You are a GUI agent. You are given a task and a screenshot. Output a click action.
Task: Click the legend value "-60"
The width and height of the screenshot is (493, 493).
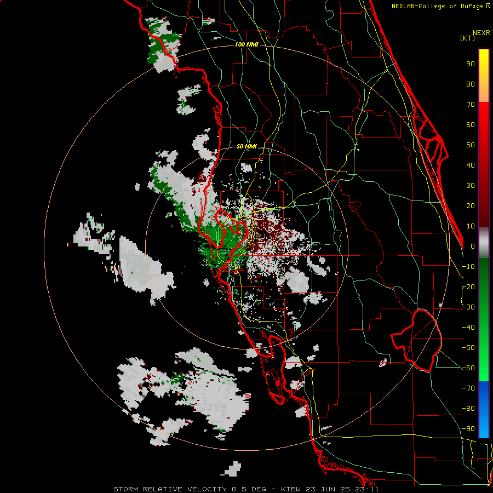pos(468,368)
